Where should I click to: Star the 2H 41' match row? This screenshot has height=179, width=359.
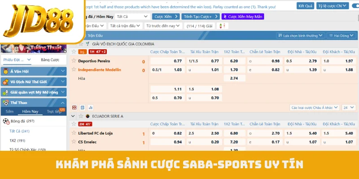coord(74,124)
